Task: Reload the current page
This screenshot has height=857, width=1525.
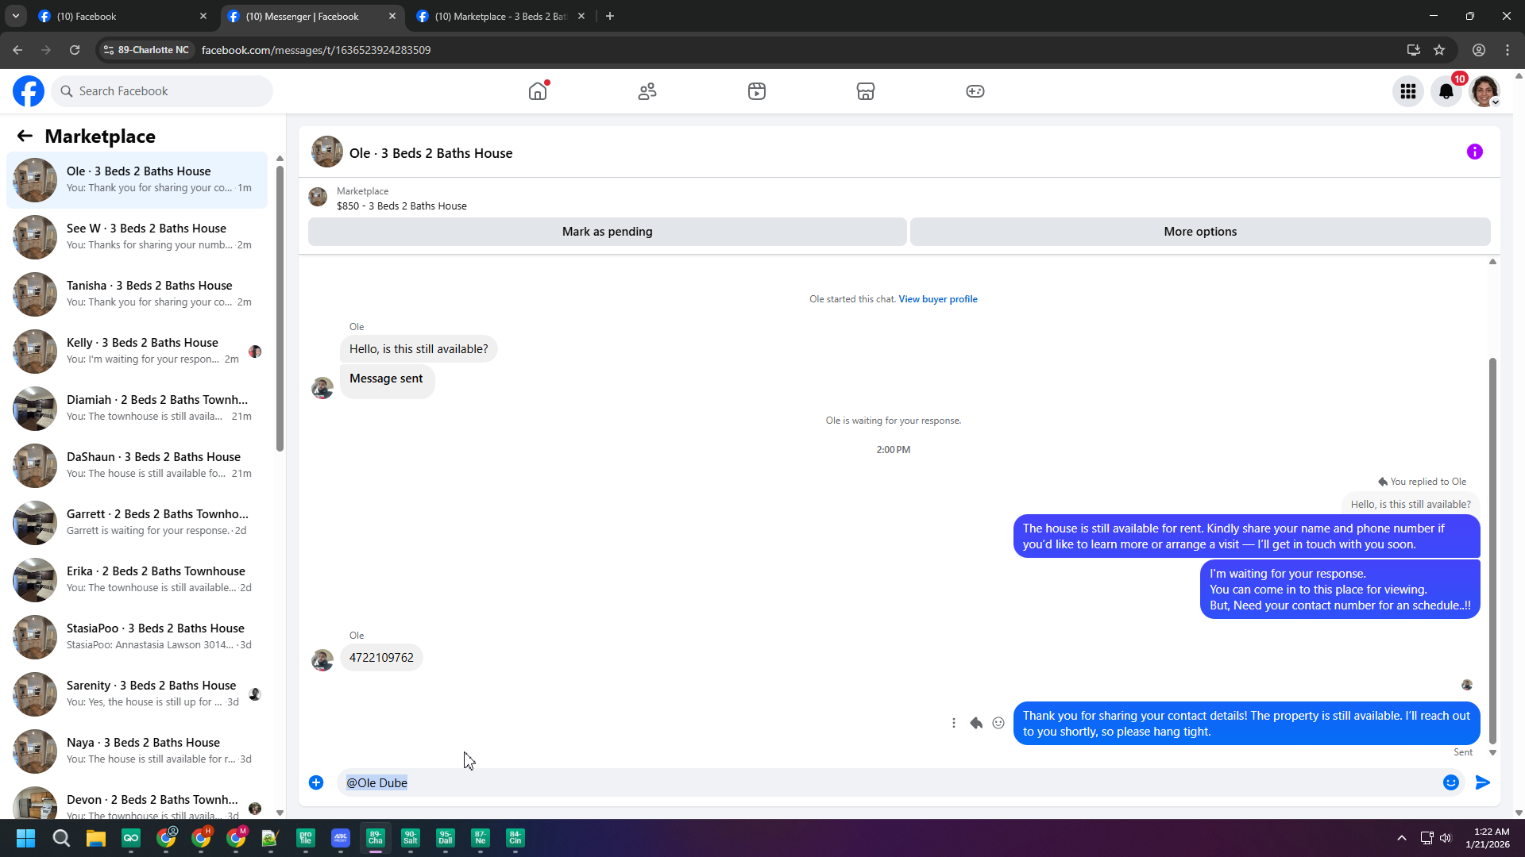Action: click(x=75, y=50)
